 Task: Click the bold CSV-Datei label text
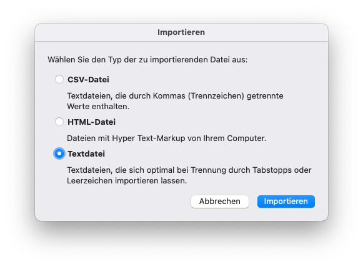pyautogui.click(x=88, y=79)
